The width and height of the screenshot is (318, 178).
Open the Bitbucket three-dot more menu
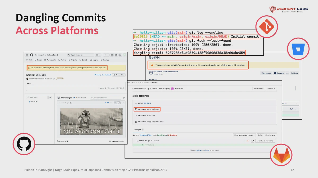click(287, 73)
